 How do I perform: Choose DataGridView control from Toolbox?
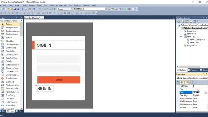[12, 58]
